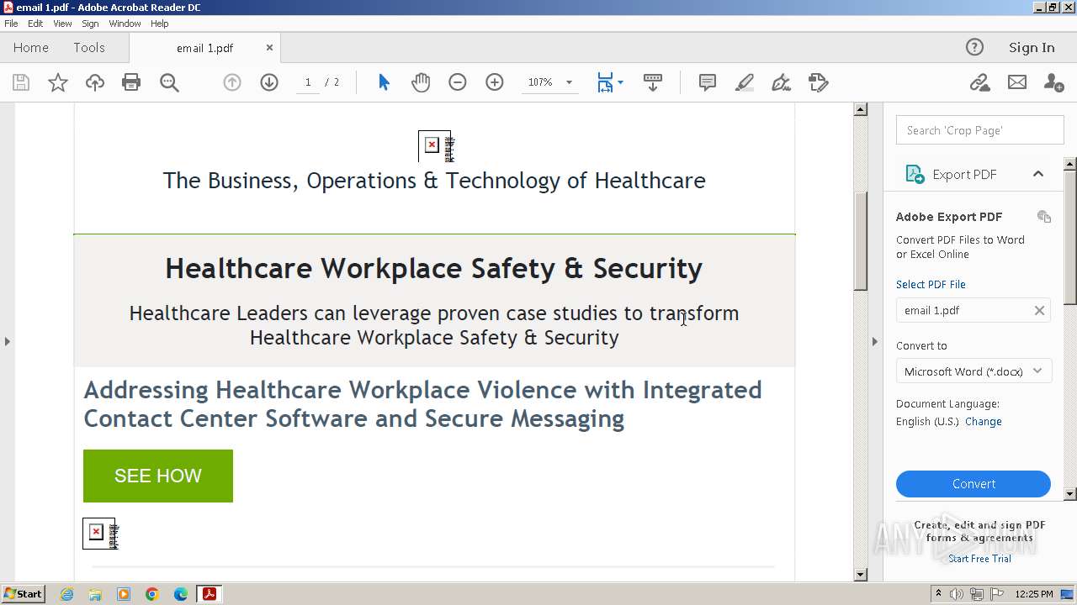Click the page number field
This screenshot has width=1077, height=605.
point(308,82)
